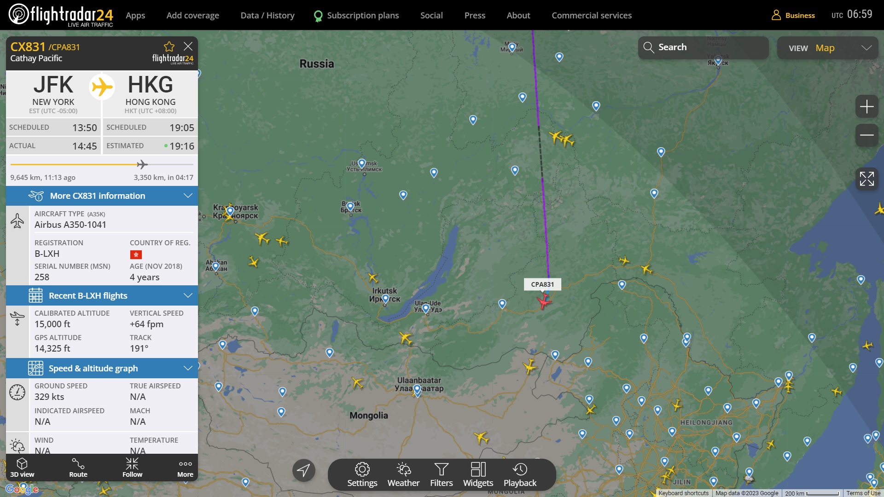Click the vertical speed +64 fpm value
The width and height of the screenshot is (884, 497).
[x=146, y=324]
